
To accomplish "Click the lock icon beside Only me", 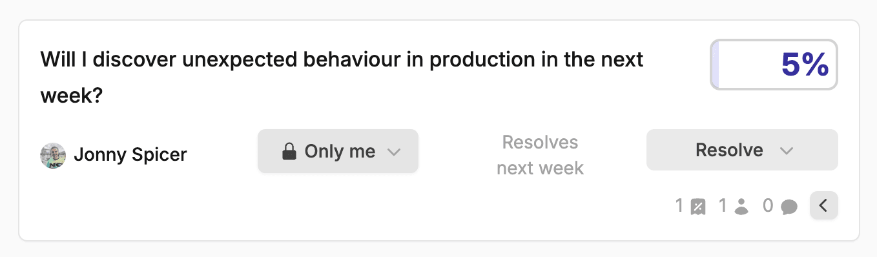I will click(x=289, y=152).
